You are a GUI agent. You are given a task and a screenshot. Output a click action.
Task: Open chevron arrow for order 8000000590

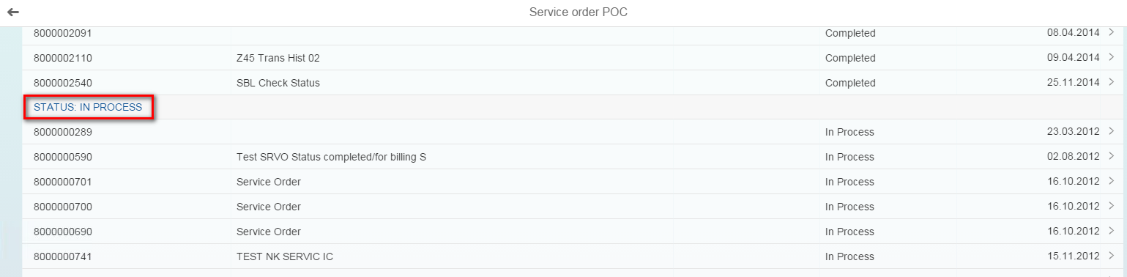pos(1112,157)
